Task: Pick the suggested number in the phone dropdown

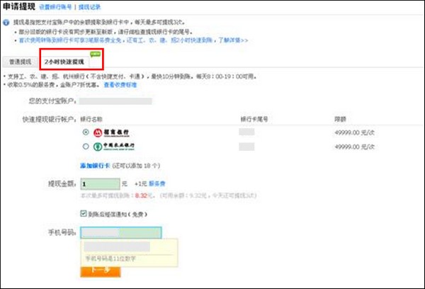Action: pyautogui.click(x=117, y=246)
